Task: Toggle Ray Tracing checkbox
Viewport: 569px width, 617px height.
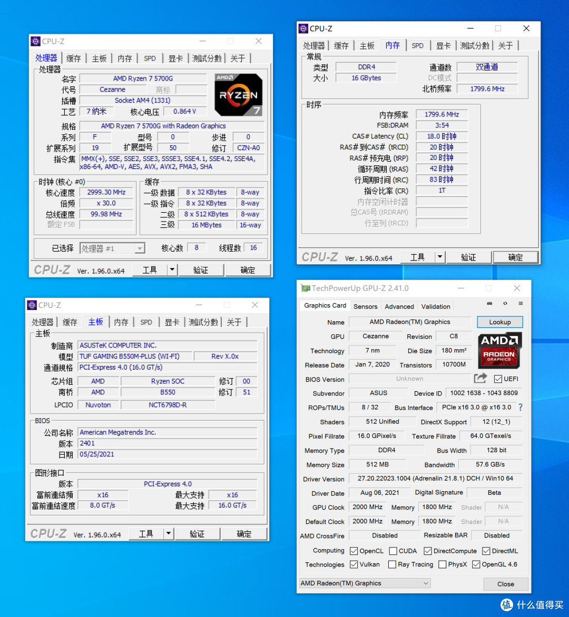Action: 392,565
